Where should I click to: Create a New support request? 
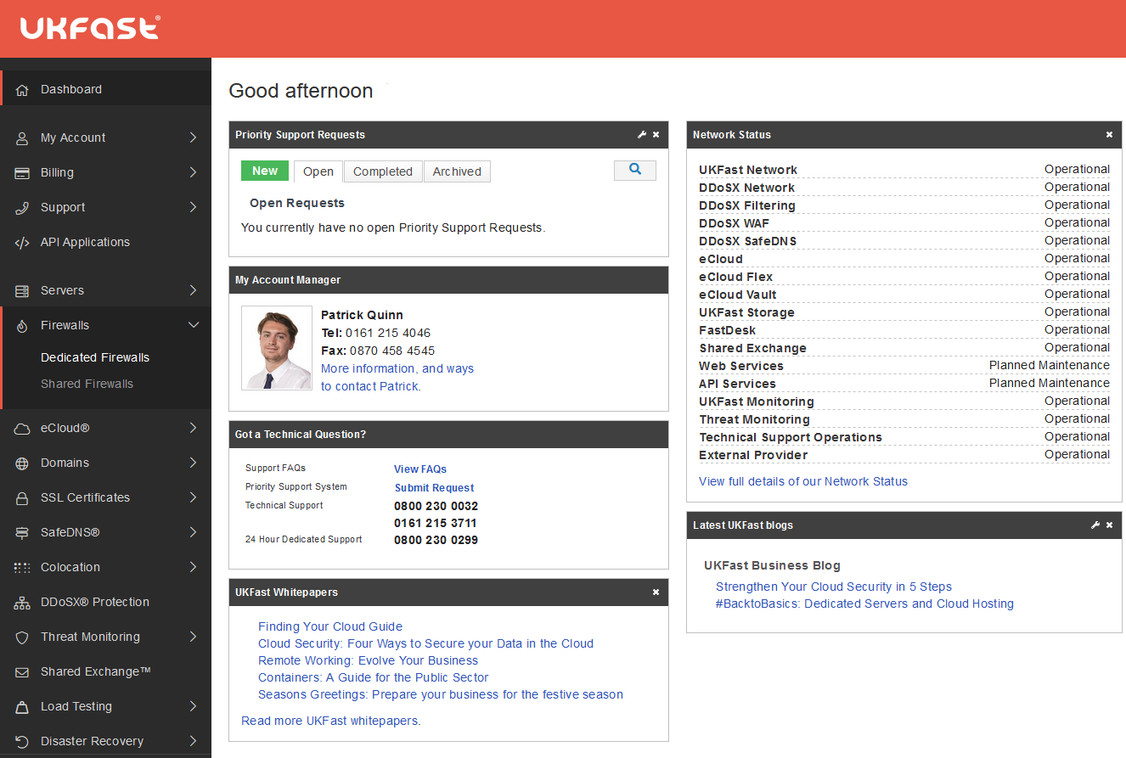[x=265, y=171]
